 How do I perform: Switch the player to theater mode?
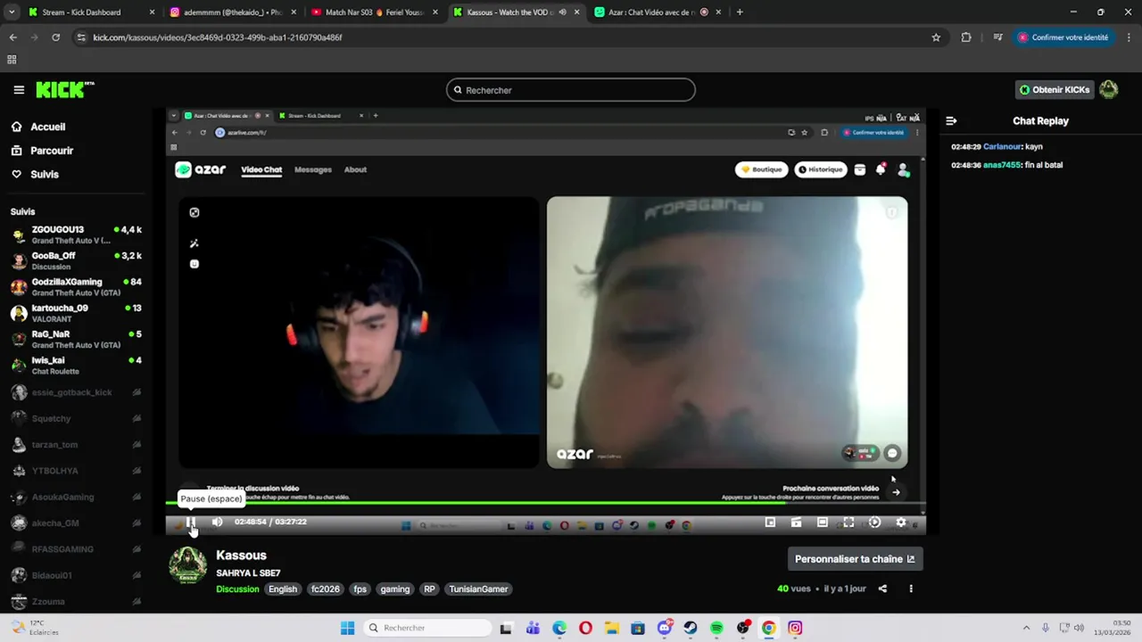823,523
